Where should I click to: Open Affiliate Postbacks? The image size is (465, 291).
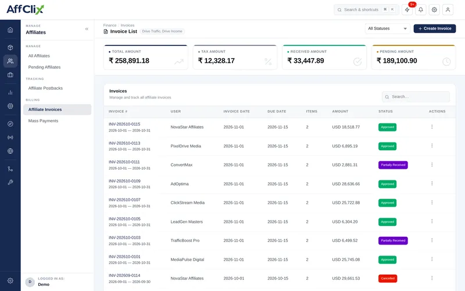45,88
